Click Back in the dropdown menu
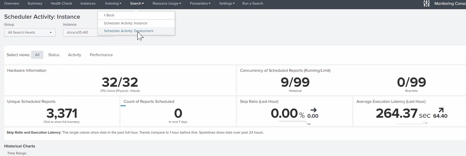The width and height of the screenshot is (466, 156). pos(109,15)
